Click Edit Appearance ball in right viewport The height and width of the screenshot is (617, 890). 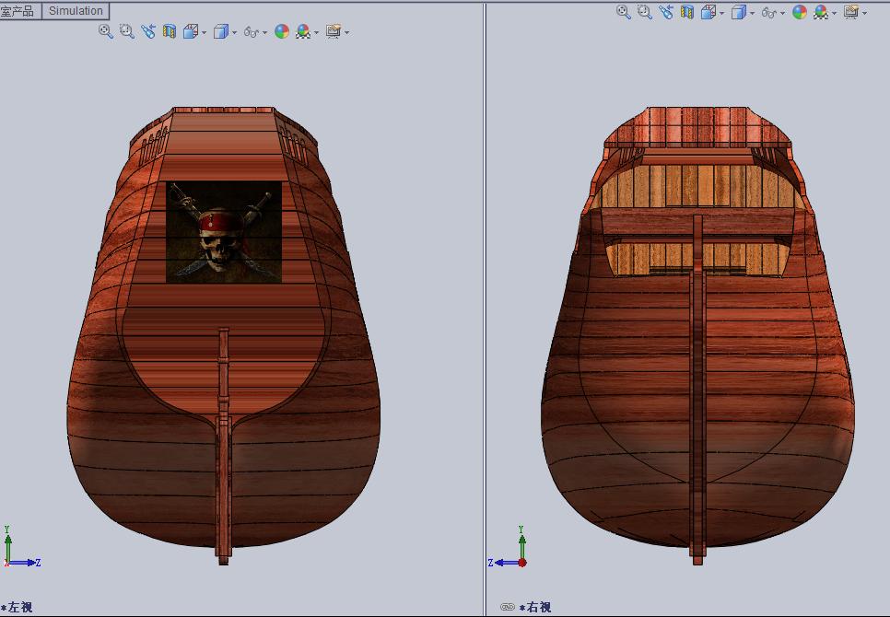[x=800, y=12]
